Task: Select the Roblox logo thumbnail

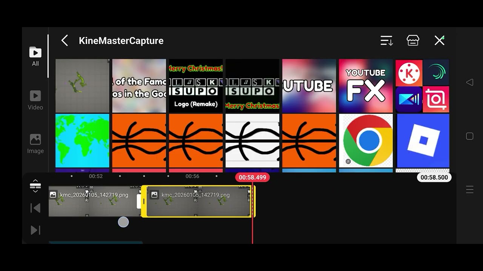Action: pyautogui.click(x=422, y=141)
